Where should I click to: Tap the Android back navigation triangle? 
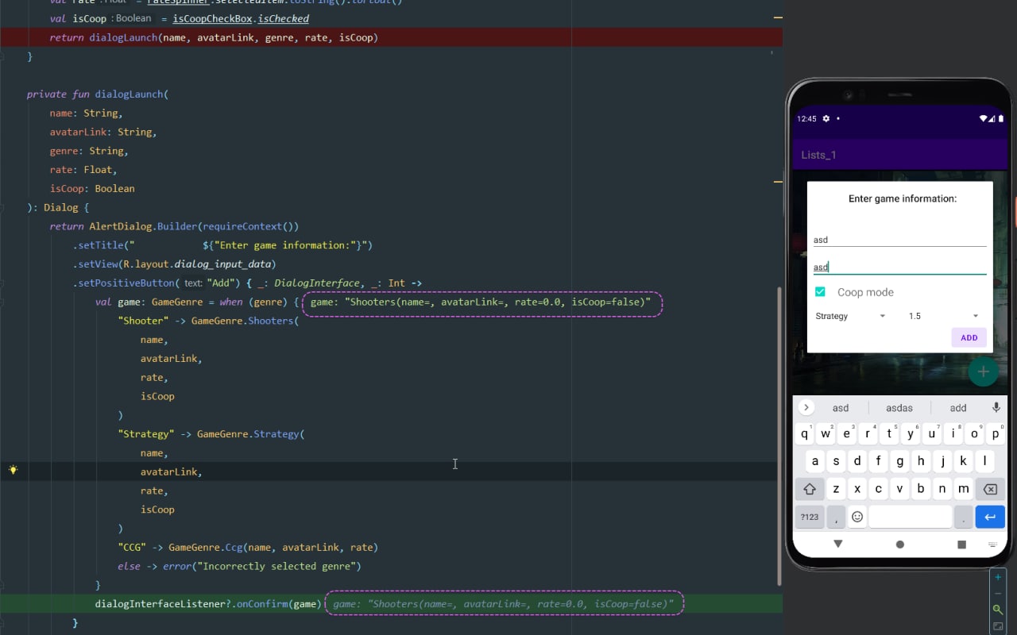pyautogui.click(x=837, y=545)
